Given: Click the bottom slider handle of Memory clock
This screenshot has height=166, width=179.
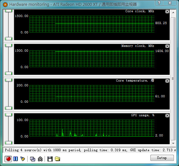Looking at the screenshot, I should pyautogui.click(x=9, y=73).
